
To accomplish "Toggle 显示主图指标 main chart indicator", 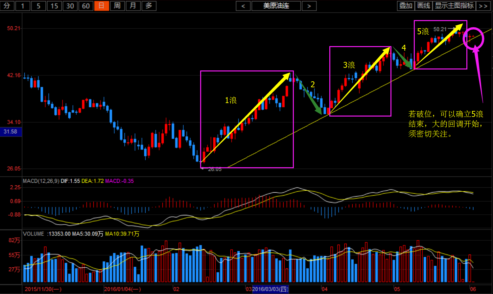I will 454,6.
